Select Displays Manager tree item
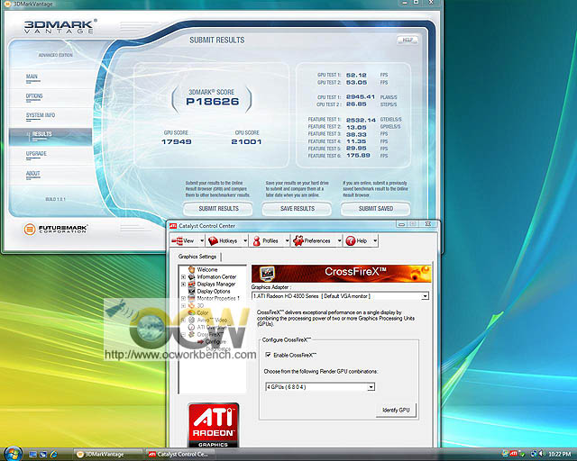This screenshot has height=461, width=577. [216, 285]
